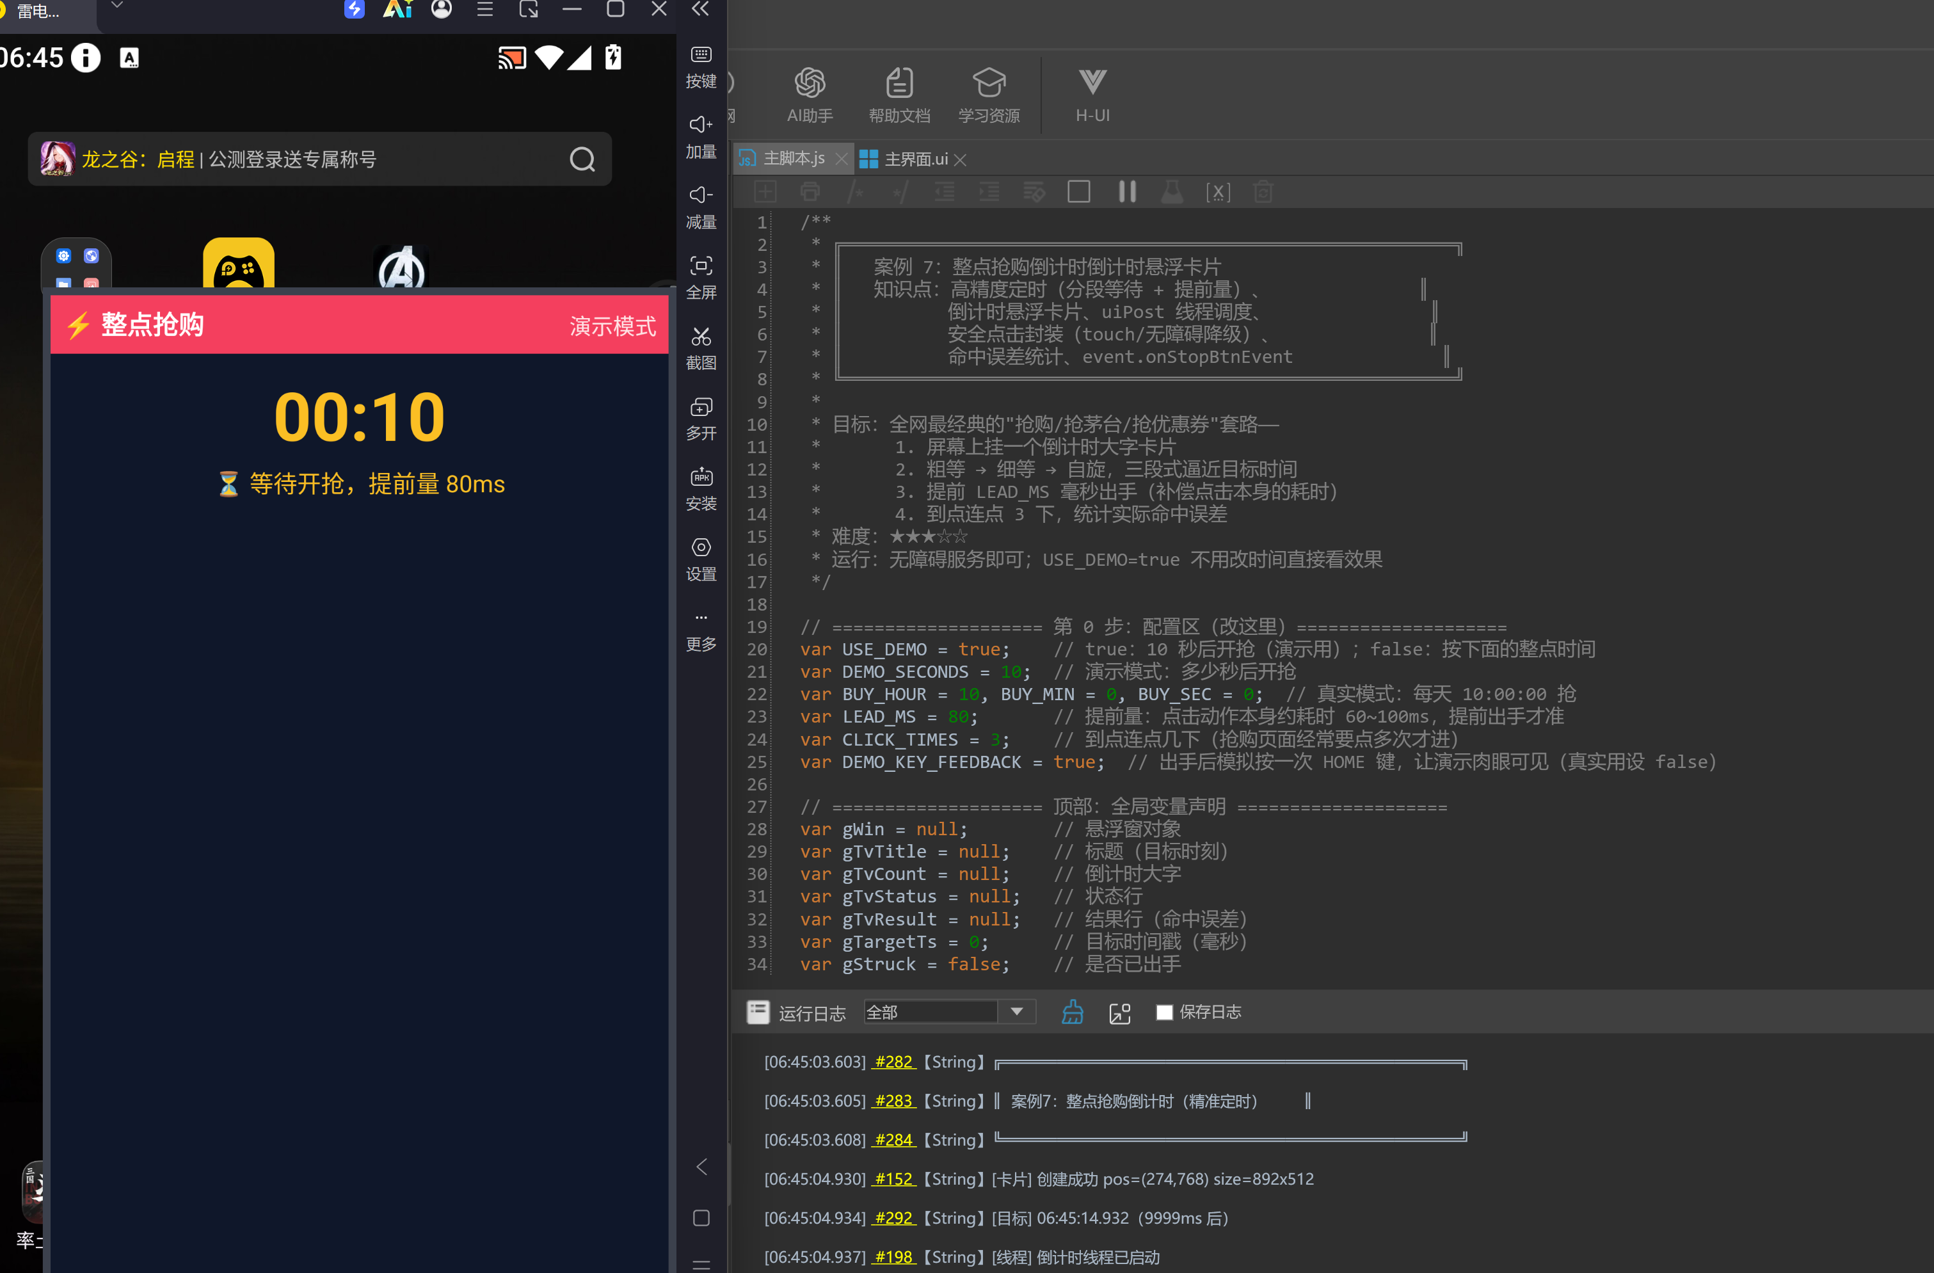Screen dimensions: 1934x1273
Task: Open the log filter dropdown showing 全部
Action: [x=949, y=1011]
